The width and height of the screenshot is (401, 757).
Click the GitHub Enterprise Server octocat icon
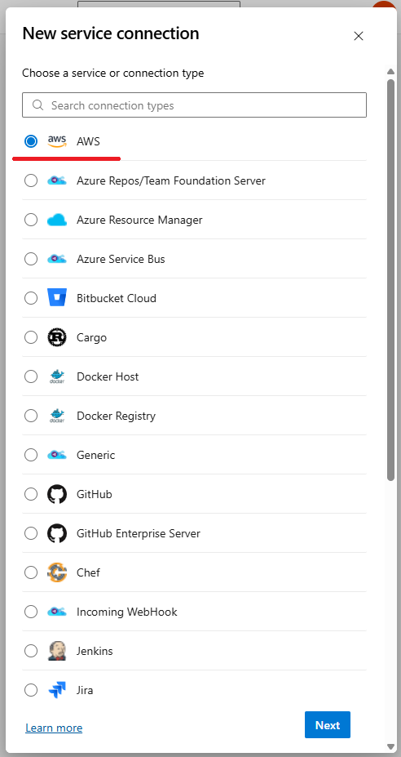(57, 533)
